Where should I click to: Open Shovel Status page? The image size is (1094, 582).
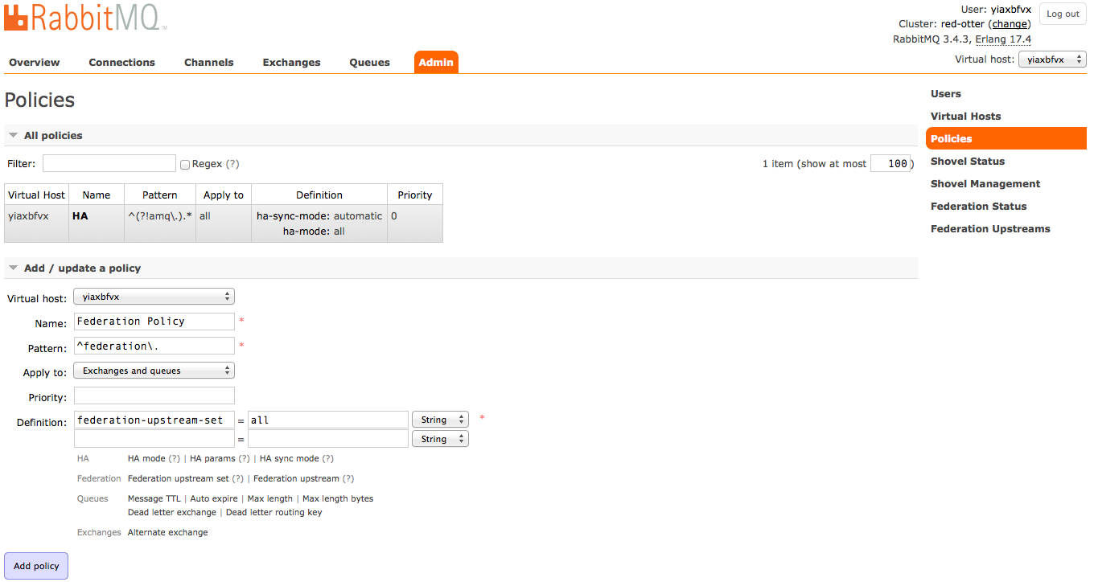968,161
